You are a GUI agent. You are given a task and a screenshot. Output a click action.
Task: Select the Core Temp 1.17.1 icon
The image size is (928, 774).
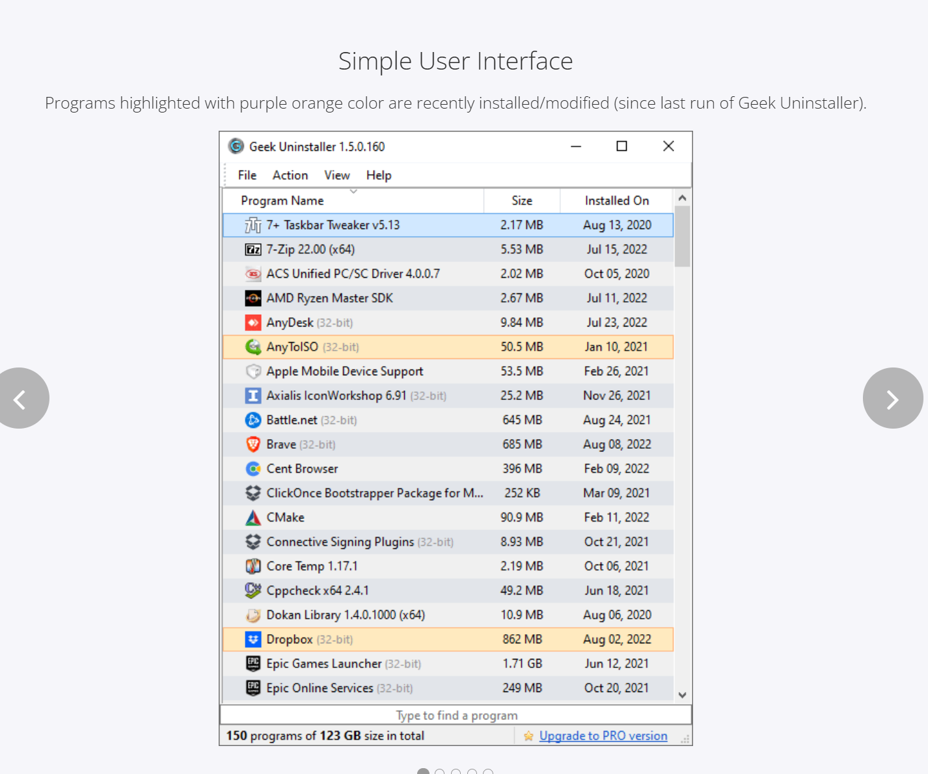point(253,567)
